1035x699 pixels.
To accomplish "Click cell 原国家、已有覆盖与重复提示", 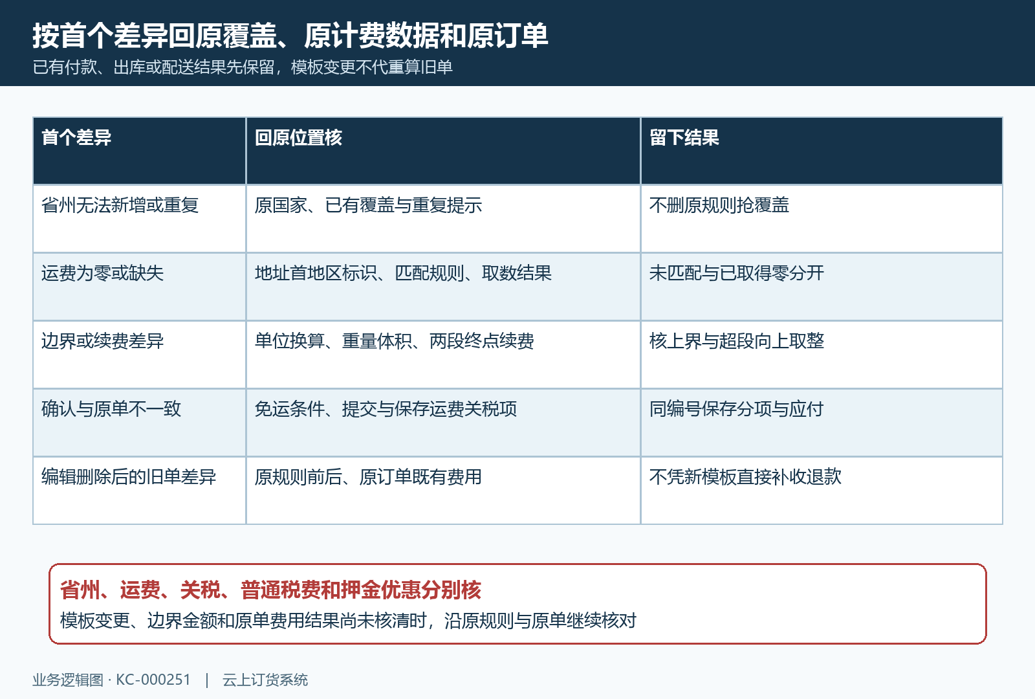I will pyautogui.click(x=443, y=219).
